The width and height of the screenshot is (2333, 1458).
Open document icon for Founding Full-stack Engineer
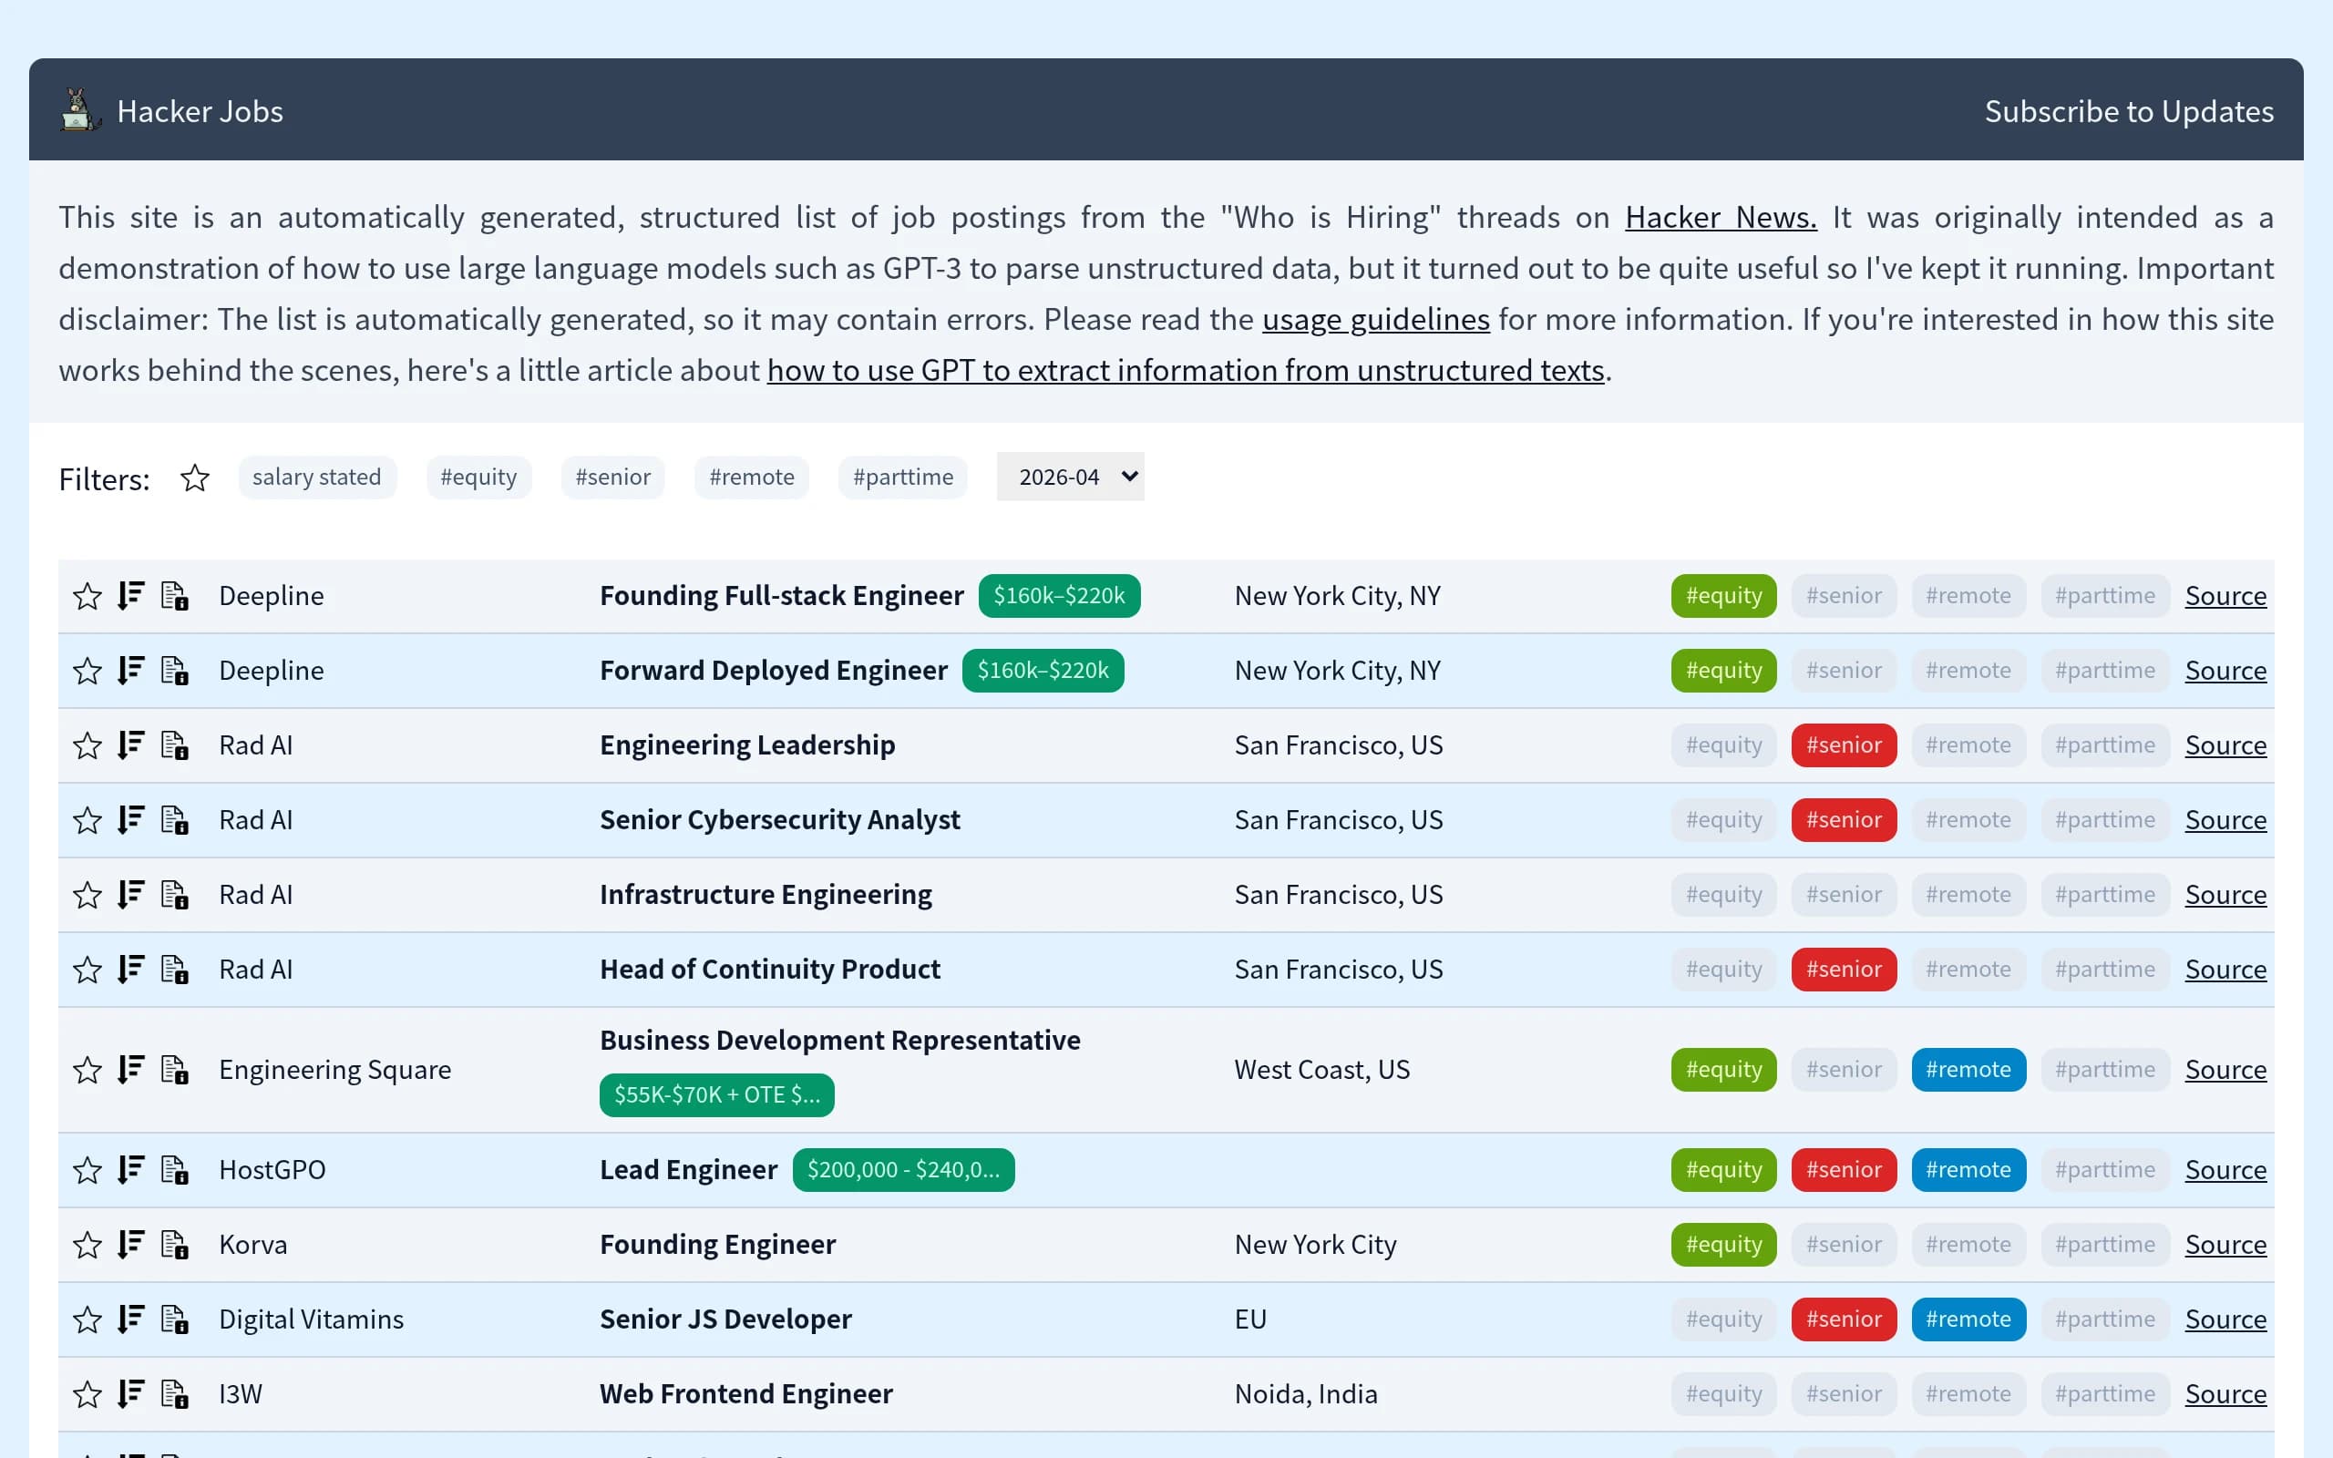click(x=174, y=596)
